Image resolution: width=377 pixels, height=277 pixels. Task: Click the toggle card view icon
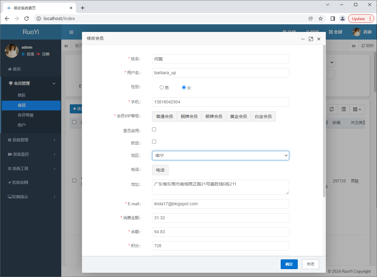(343, 109)
